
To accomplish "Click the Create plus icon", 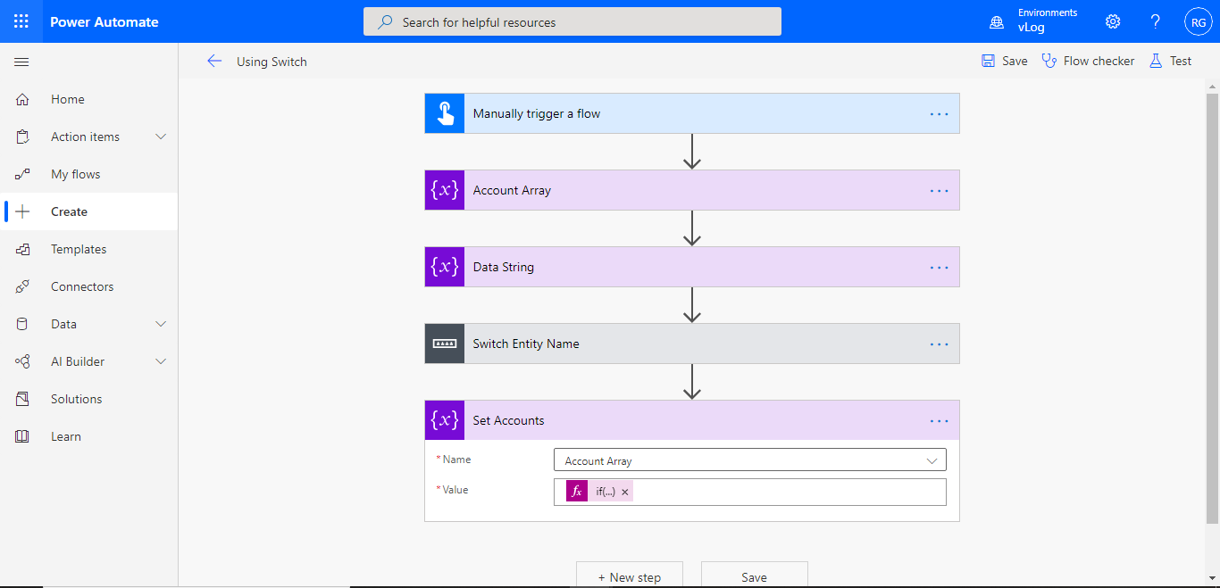I will [22, 211].
